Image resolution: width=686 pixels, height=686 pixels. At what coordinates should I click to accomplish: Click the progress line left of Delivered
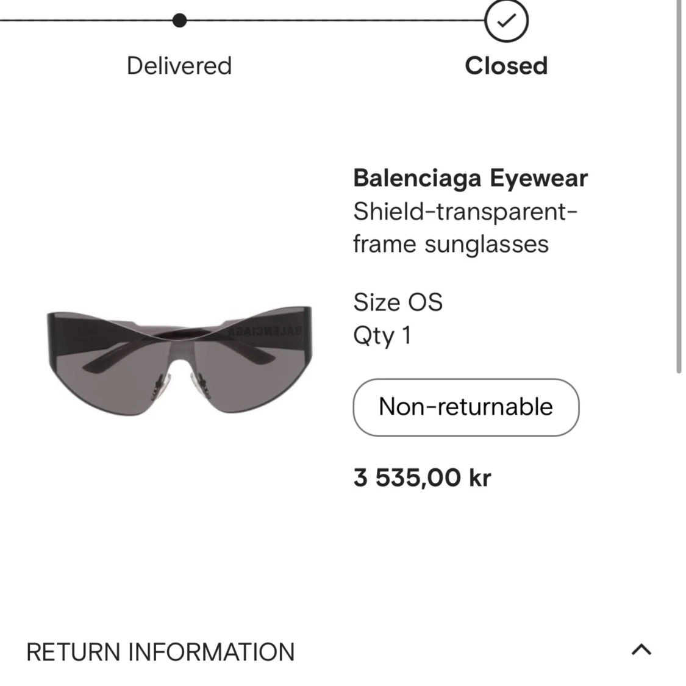[x=86, y=20]
